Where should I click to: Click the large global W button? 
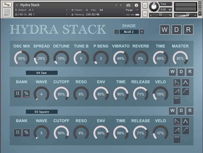[x=165, y=30]
